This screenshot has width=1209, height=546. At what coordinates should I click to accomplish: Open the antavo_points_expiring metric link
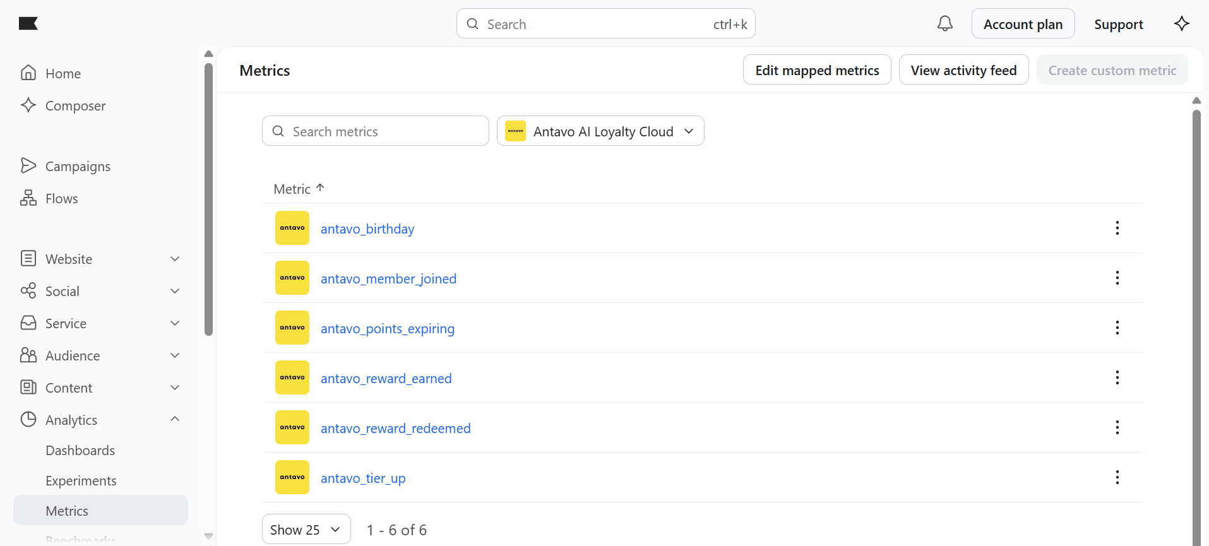tap(388, 328)
